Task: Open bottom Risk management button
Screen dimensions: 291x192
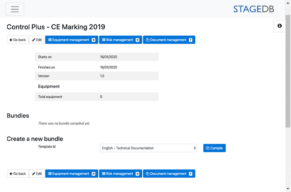Action: [x=121, y=174]
